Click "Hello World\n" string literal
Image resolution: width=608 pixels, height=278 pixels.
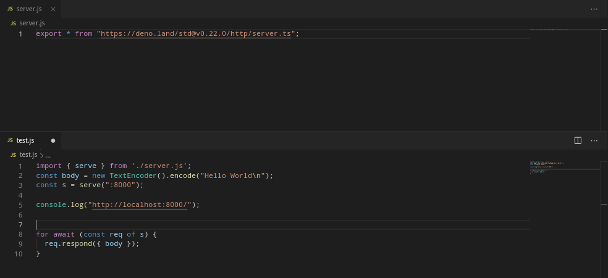(232, 175)
